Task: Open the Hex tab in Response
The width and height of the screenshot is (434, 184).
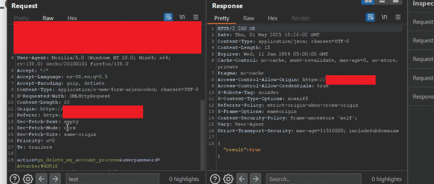Action: tap(273, 18)
